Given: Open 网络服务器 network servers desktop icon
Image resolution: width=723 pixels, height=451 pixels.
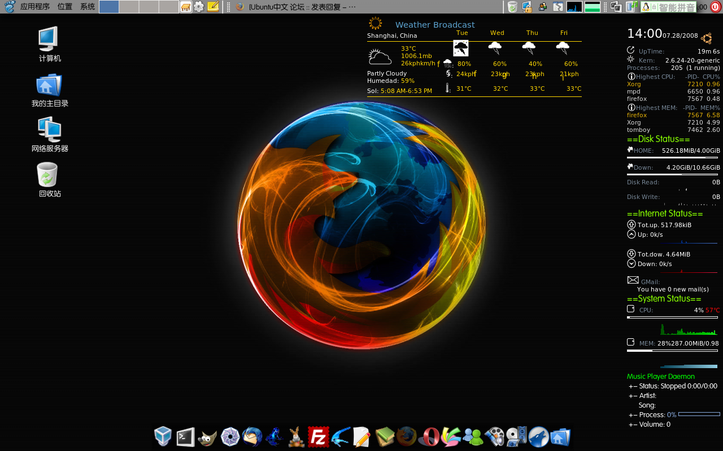Looking at the screenshot, I should tap(50, 135).
